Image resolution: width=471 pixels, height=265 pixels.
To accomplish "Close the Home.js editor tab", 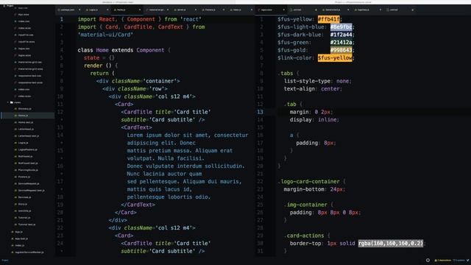I will click(140, 10).
